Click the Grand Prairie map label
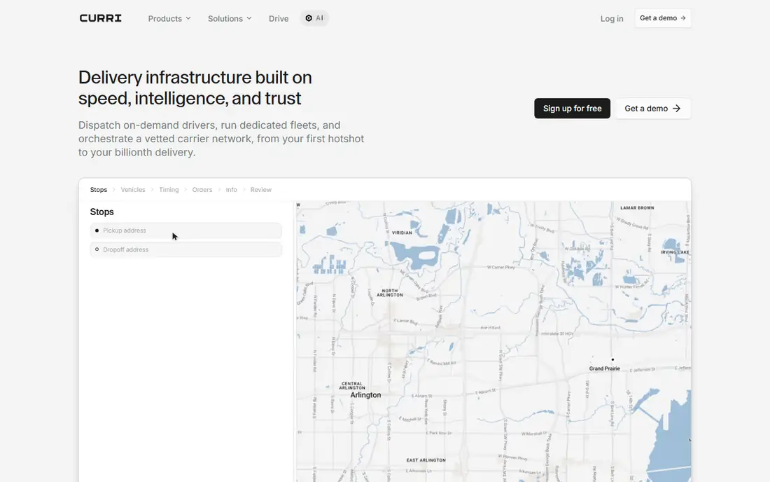Screen dimensions: 770x482 pos(605,369)
